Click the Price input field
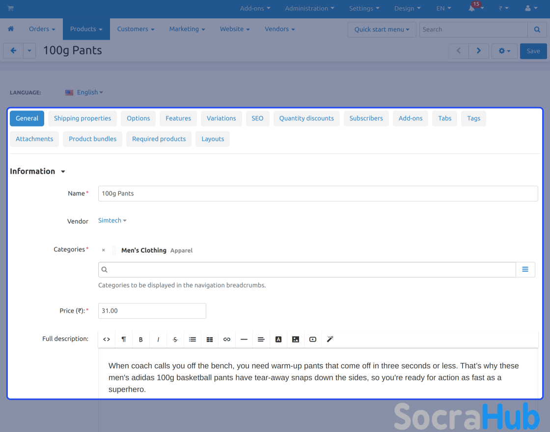The height and width of the screenshot is (432, 550). pyautogui.click(x=152, y=311)
